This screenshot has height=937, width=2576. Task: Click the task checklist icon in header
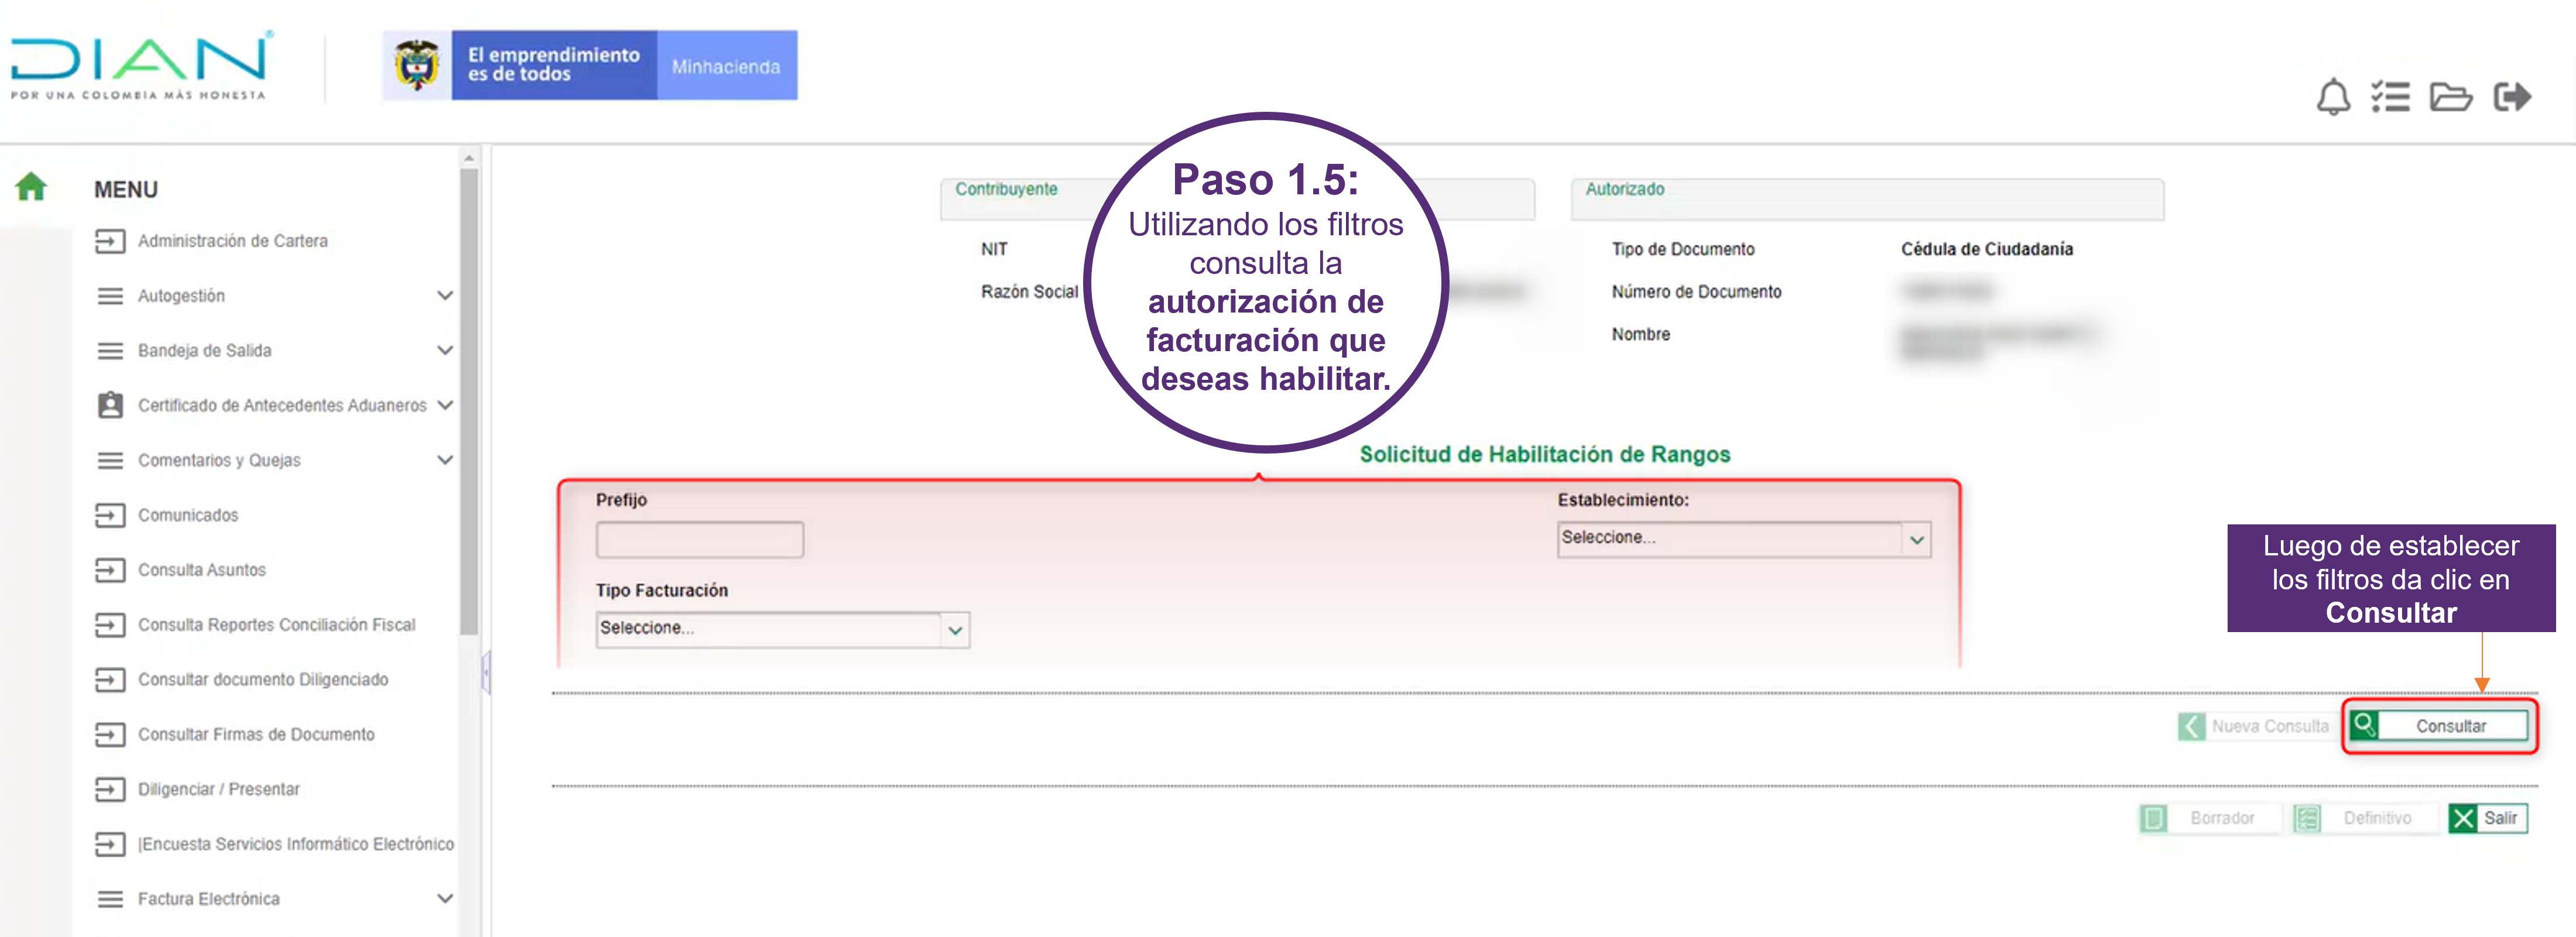(x=2390, y=98)
